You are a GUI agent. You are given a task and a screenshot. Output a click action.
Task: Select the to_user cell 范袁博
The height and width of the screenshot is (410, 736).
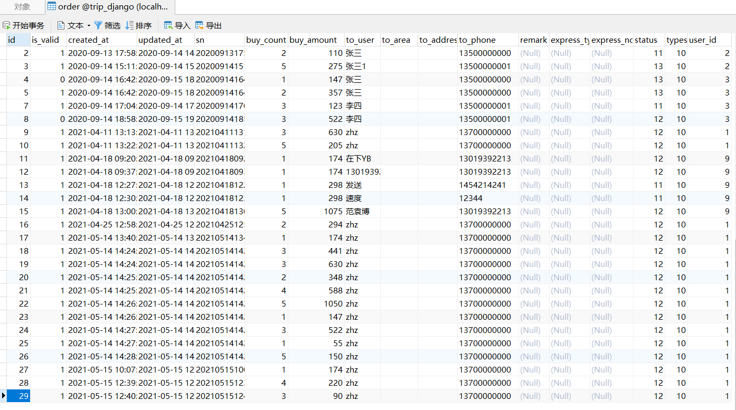363,211
